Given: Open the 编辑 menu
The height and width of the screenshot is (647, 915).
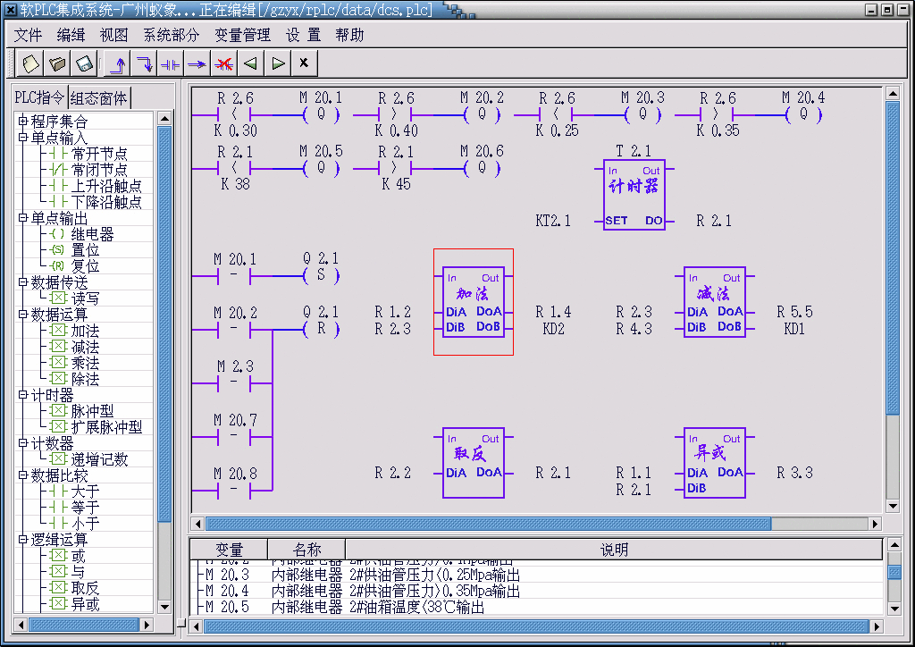Looking at the screenshot, I should tap(71, 35).
